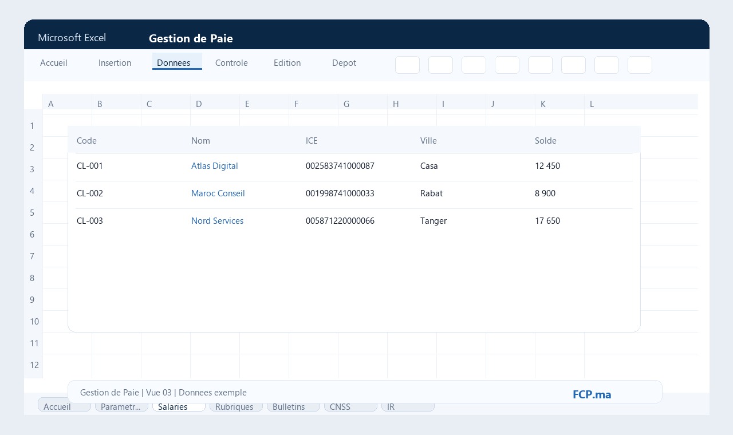Viewport: 733px width, 435px height.
Task: Select row 10 header
Action: (x=34, y=322)
